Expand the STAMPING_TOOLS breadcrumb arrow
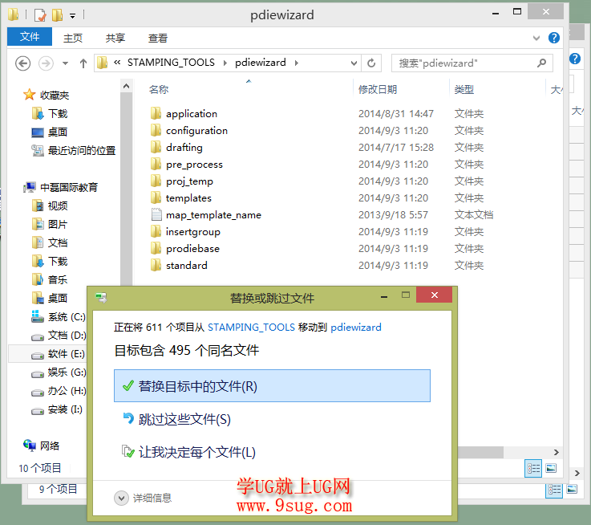This screenshot has height=525, width=591. click(225, 63)
